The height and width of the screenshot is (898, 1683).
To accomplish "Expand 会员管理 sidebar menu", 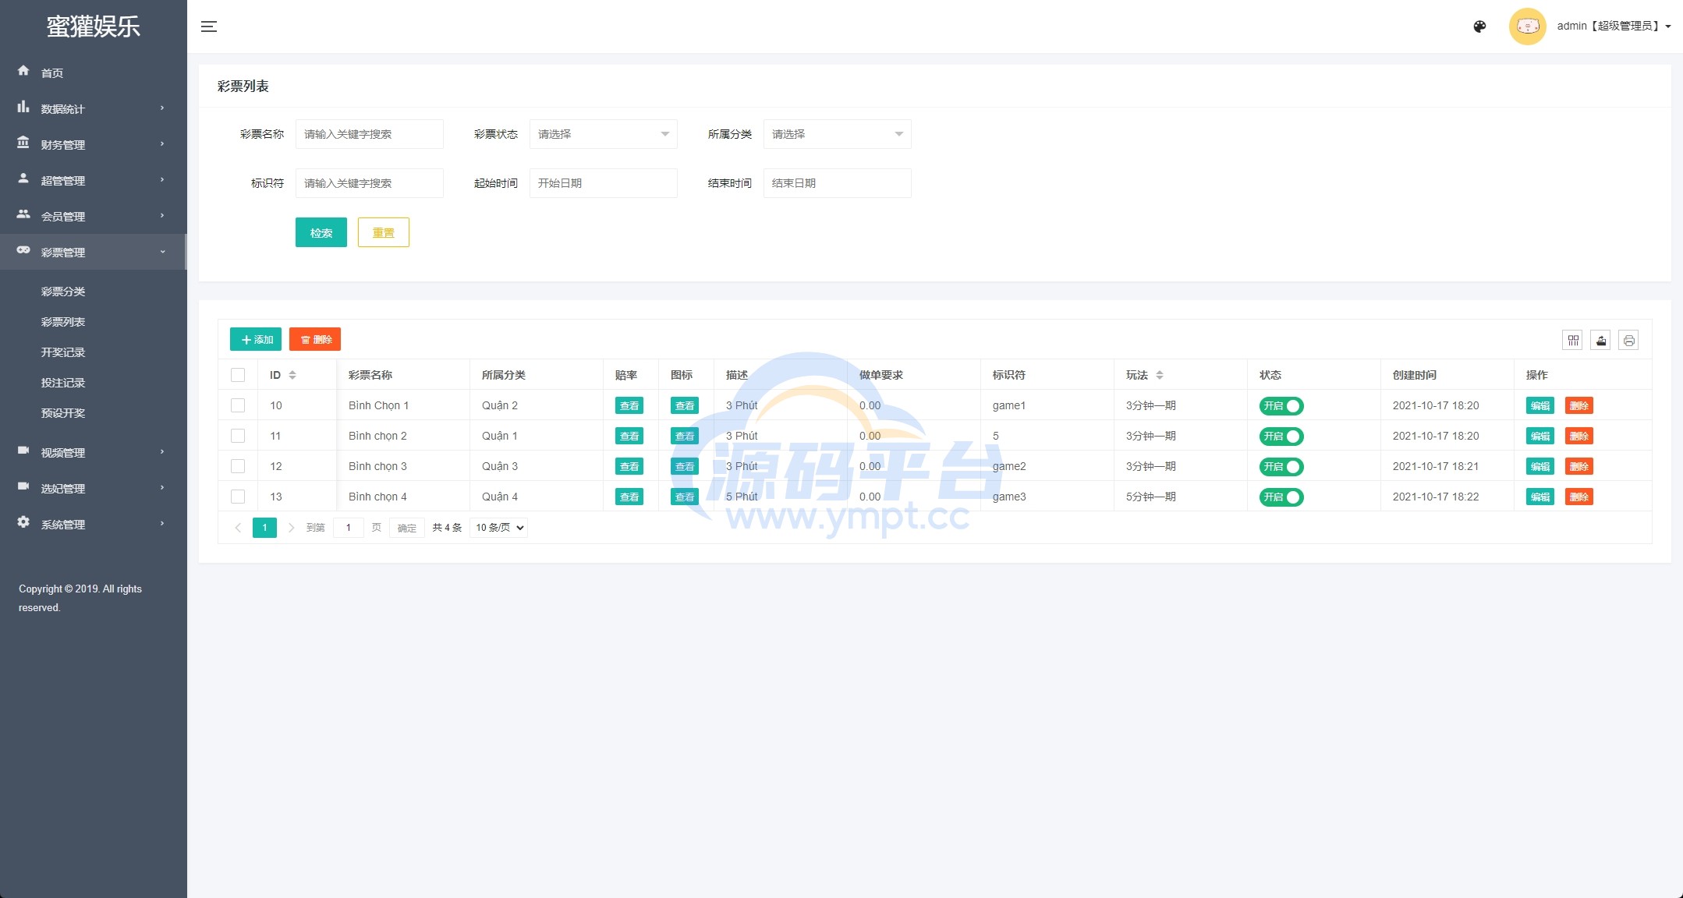I will coord(93,216).
